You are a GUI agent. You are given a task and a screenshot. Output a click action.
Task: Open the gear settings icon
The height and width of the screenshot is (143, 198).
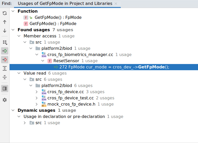pos(5,100)
